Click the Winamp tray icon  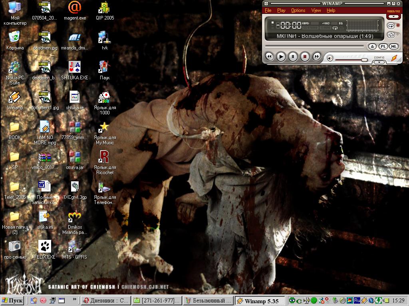(364, 301)
